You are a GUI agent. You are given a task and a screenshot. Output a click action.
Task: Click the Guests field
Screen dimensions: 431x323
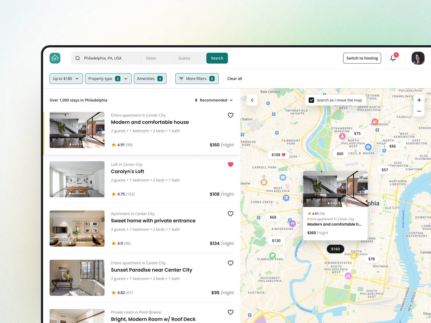190,58
